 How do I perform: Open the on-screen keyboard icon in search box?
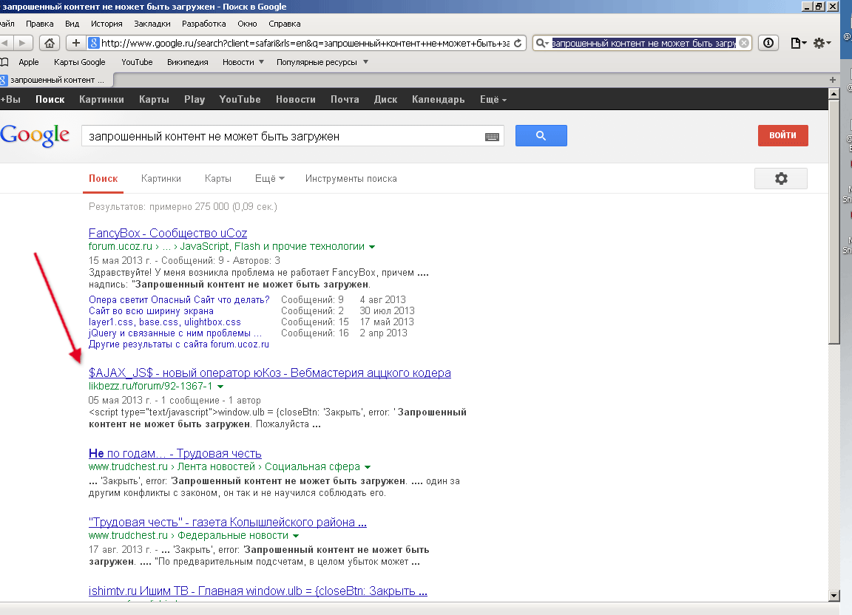[492, 137]
